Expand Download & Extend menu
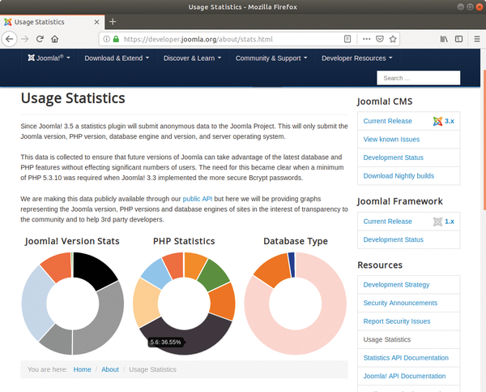 pos(117,58)
